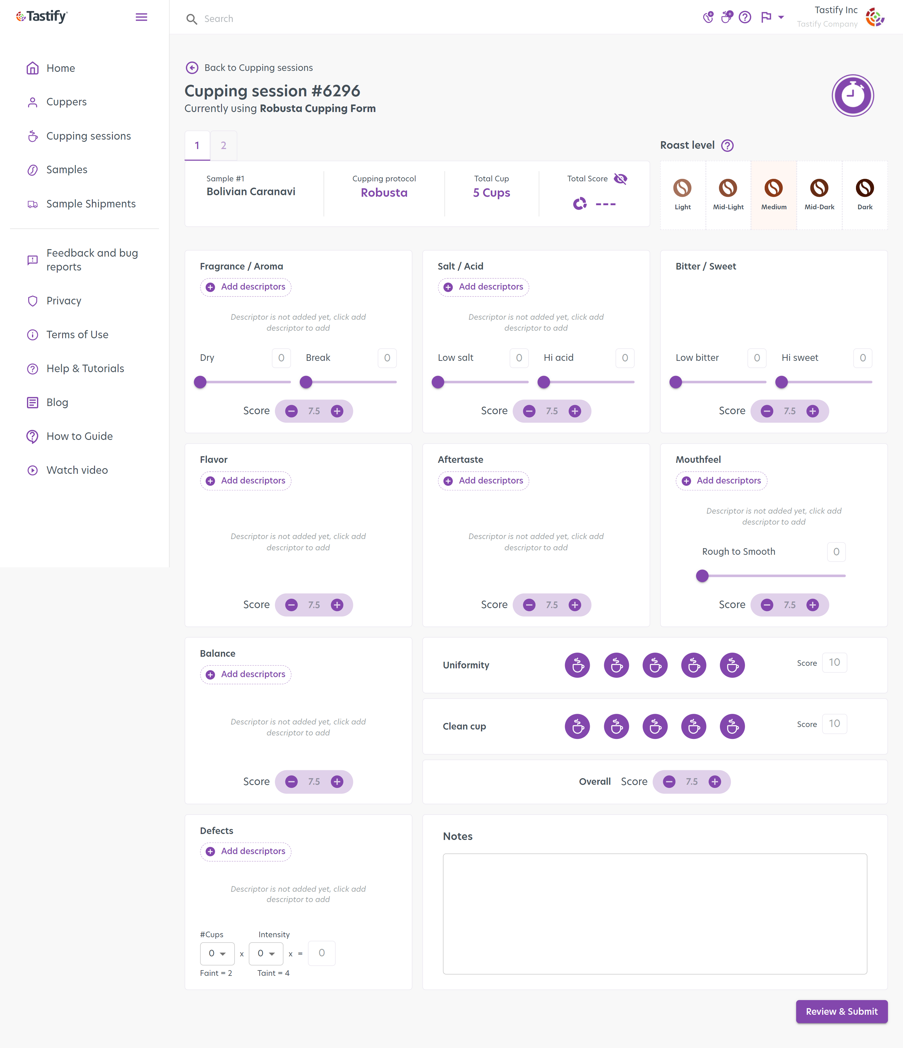The width and height of the screenshot is (903, 1048).
Task: Increase the Fragrance / Aroma score with plus
Action: click(337, 411)
